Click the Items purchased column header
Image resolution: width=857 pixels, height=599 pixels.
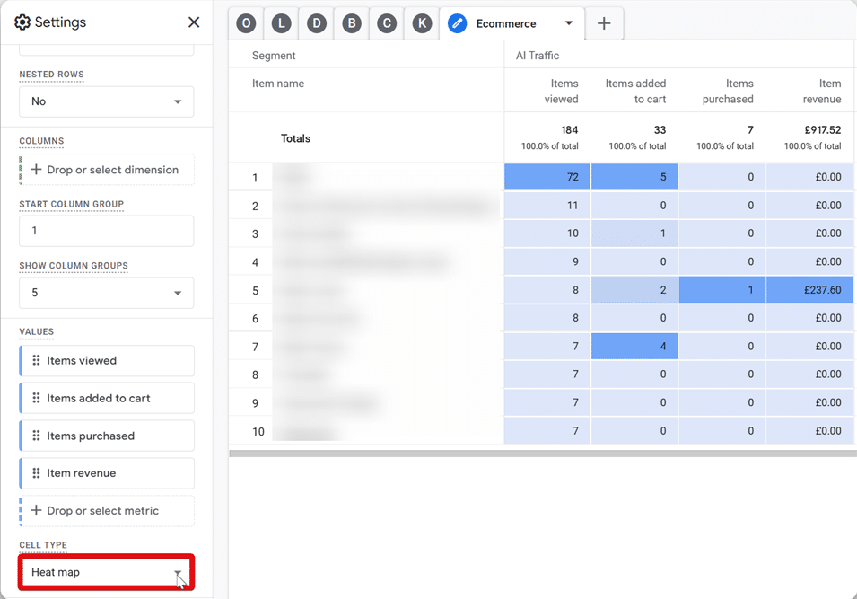tap(728, 92)
